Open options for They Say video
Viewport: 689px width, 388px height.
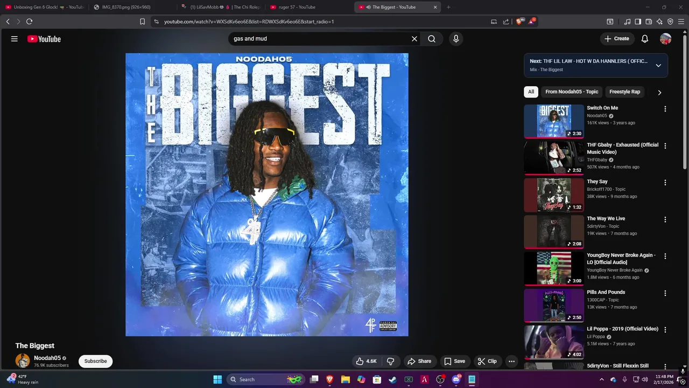[665, 183]
